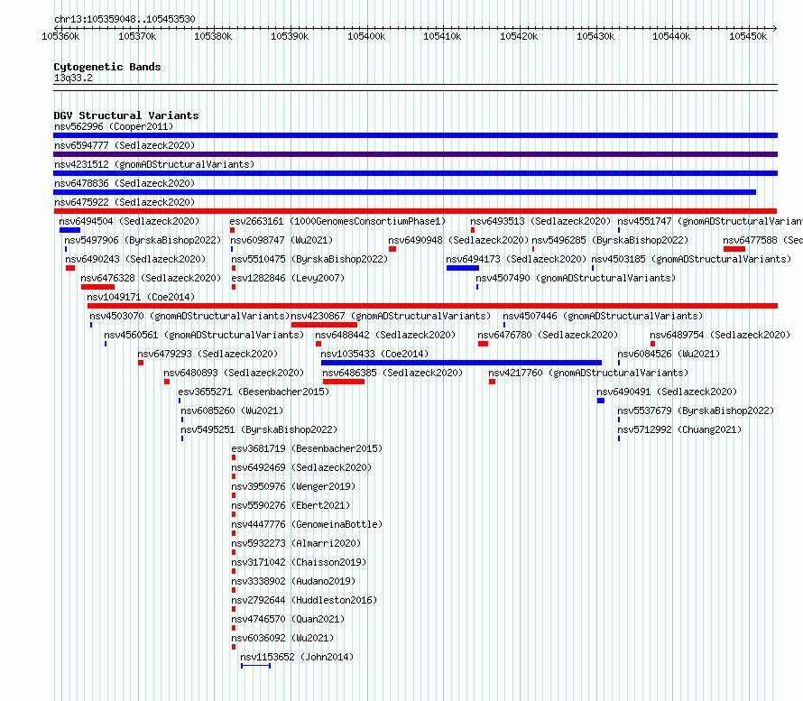Click esv2663161 (1000GenomesConsortiumPhase1) label
Viewport: 803px width, 701px height.
(337, 221)
